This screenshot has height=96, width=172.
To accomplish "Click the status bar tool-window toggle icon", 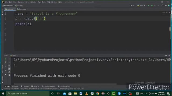I will [x=2, y=89].
